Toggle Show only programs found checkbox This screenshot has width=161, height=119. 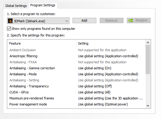click(9, 29)
